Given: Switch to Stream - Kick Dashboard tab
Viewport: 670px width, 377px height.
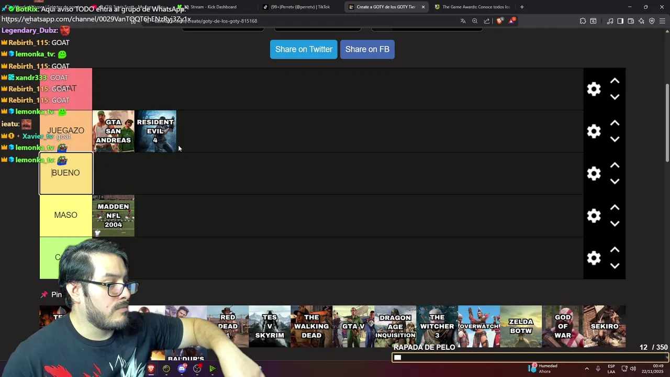Looking at the screenshot, I should coord(214,7).
